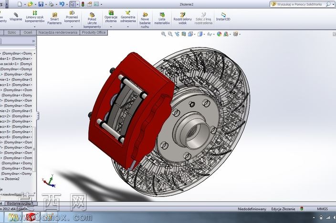Create Rozstrzelony widok

(183, 19)
